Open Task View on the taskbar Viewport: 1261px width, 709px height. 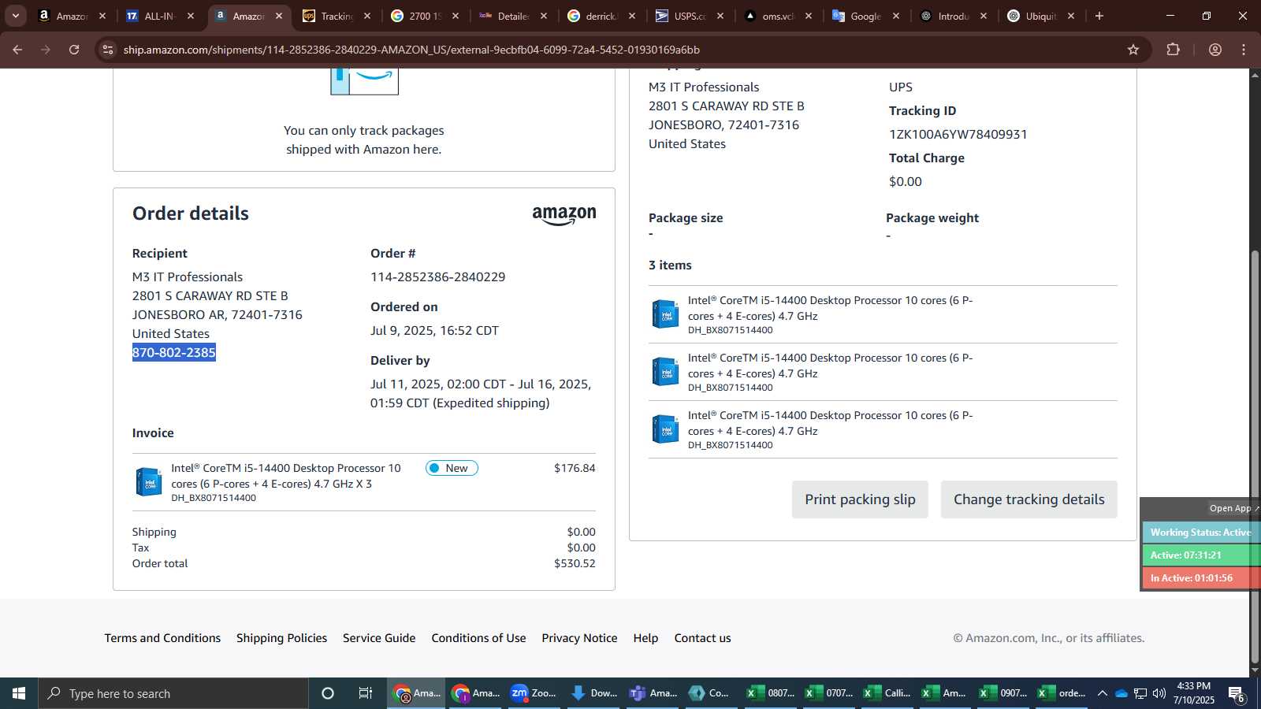366,693
